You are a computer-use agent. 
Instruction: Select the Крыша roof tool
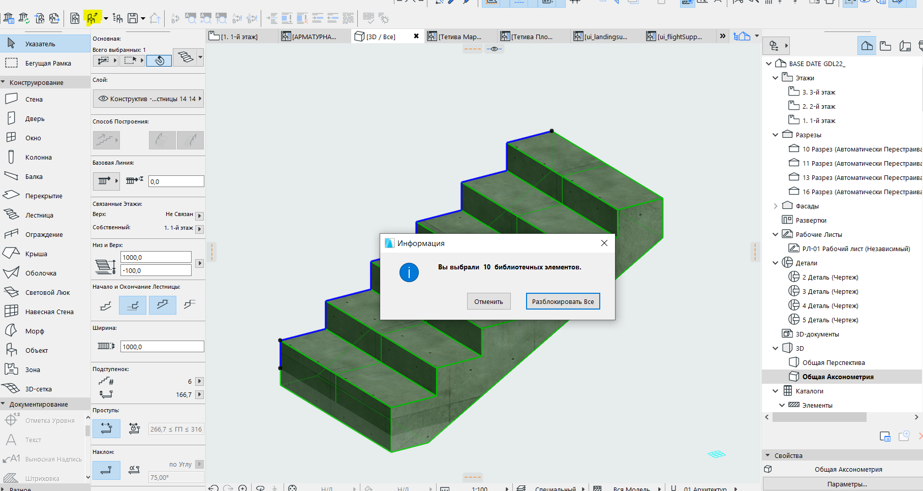45,254
